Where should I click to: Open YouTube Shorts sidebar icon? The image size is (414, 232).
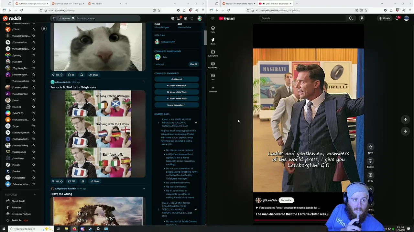tap(213, 41)
